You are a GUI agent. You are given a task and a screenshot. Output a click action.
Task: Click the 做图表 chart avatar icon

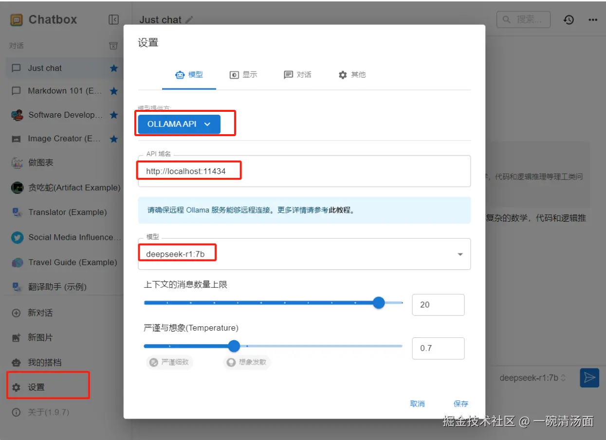click(x=18, y=163)
